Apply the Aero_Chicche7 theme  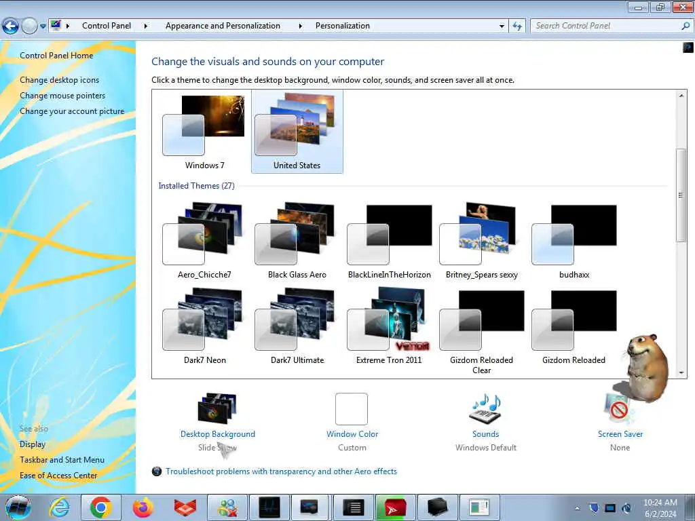204,241
